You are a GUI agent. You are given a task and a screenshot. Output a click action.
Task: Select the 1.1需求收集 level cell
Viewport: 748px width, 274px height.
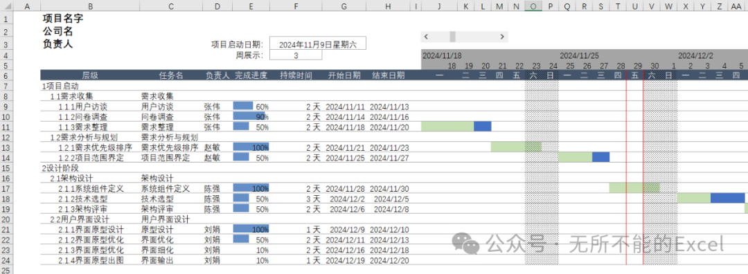(x=72, y=96)
